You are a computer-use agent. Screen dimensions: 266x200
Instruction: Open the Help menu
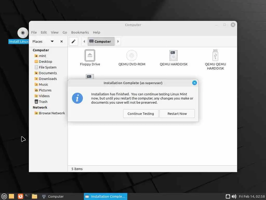pyautogui.click(x=97, y=32)
